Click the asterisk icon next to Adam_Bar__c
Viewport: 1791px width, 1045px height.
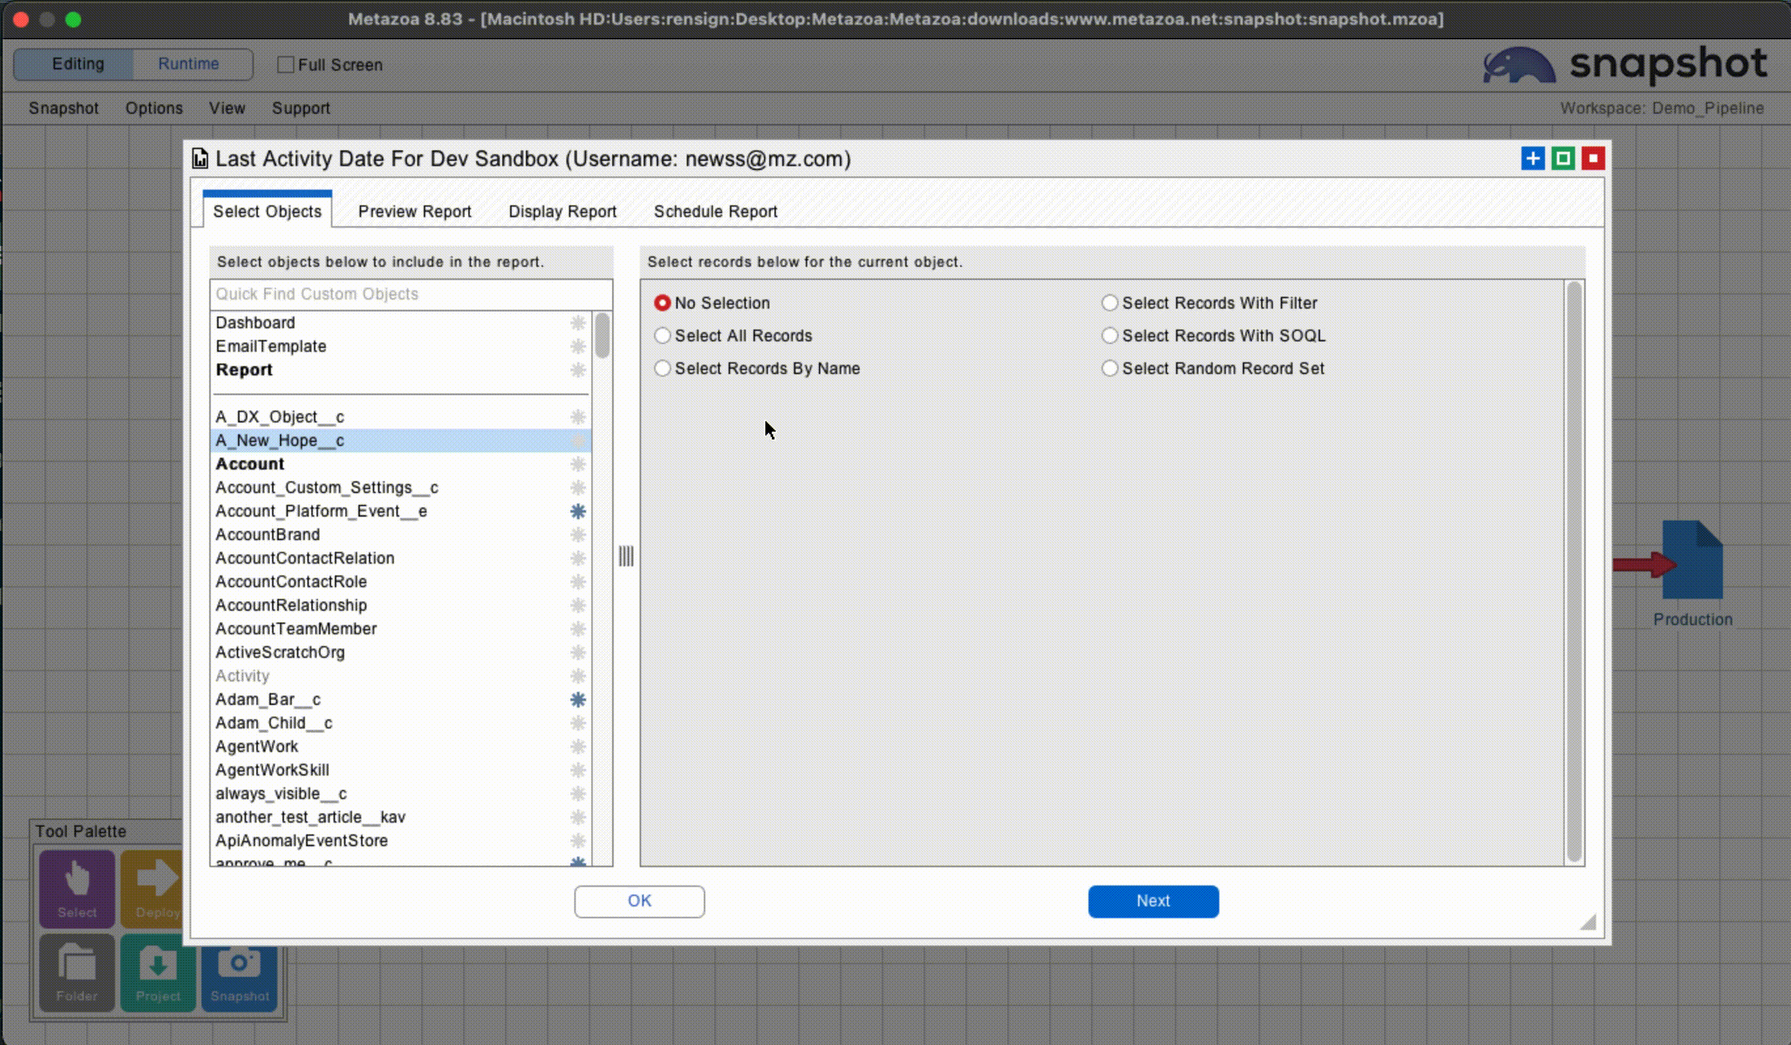578,700
